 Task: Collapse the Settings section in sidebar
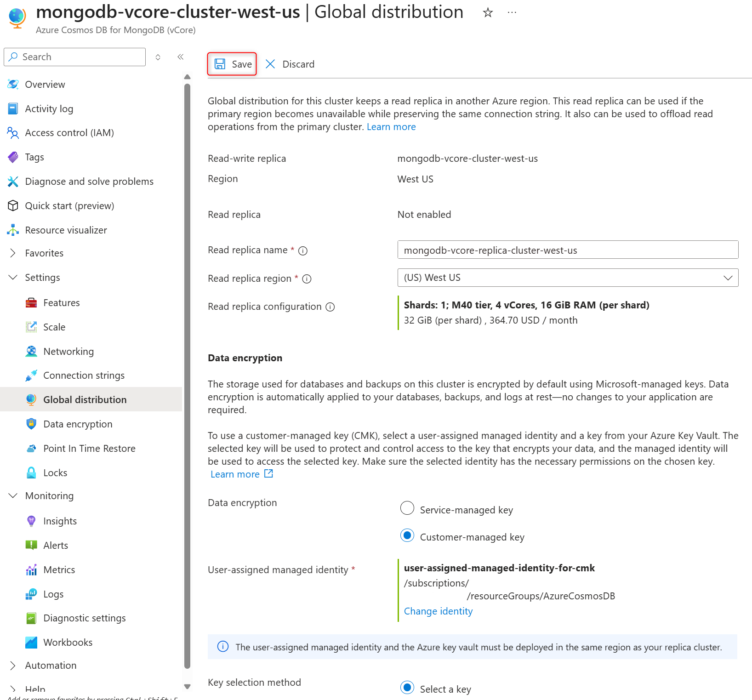[13, 278]
